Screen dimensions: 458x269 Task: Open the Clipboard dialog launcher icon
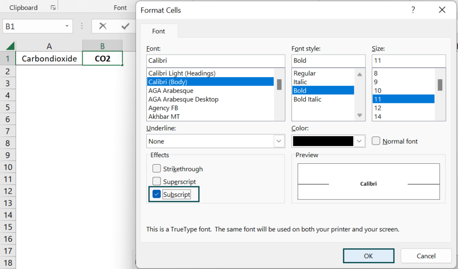click(x=53, y=8)
